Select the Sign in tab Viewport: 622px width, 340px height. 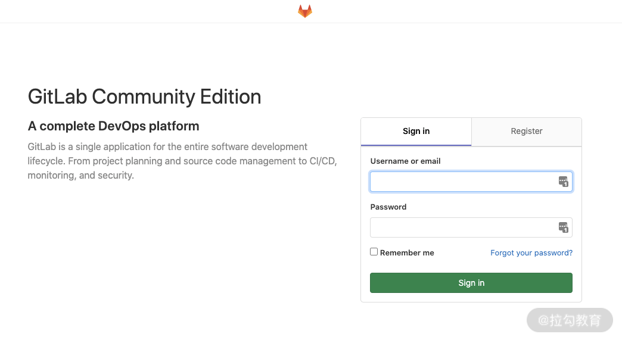click(416, 131)
